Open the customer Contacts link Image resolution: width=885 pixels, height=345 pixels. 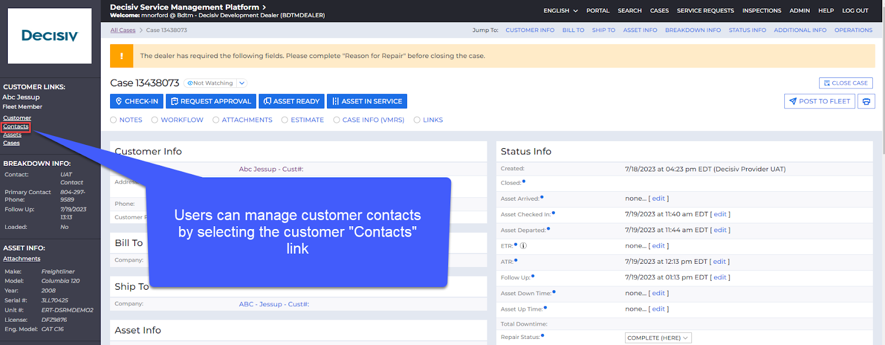[15, 127]
